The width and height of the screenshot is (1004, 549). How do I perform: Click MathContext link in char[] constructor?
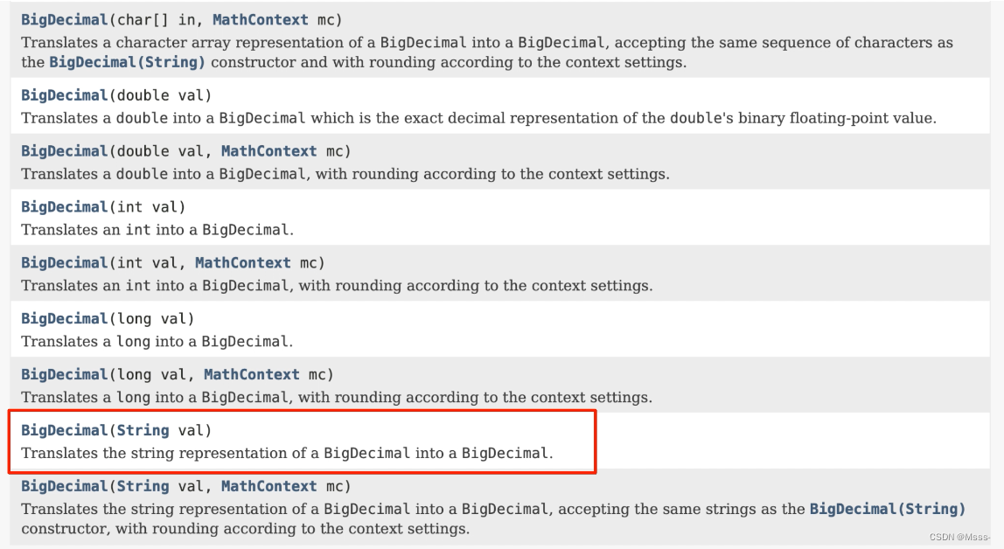260,20
